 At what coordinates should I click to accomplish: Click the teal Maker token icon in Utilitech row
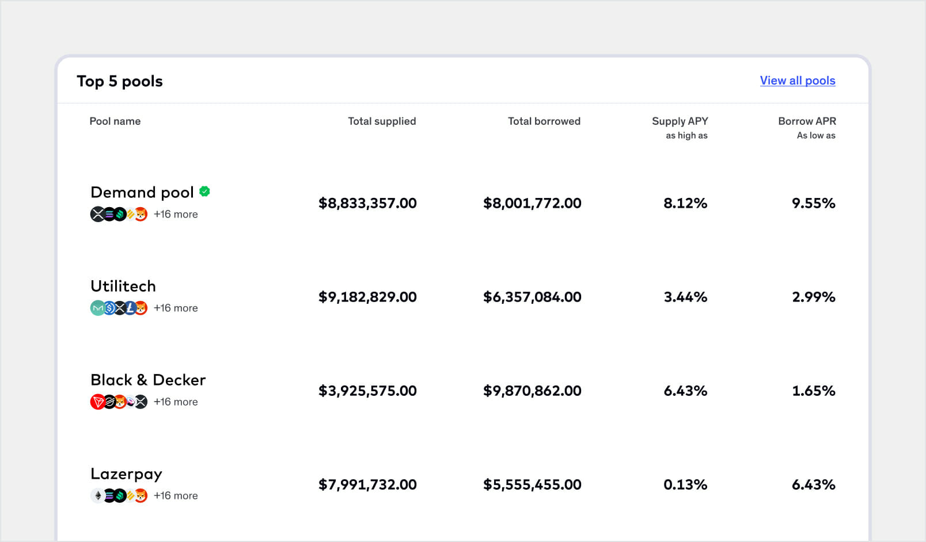(x=98, y=308)
